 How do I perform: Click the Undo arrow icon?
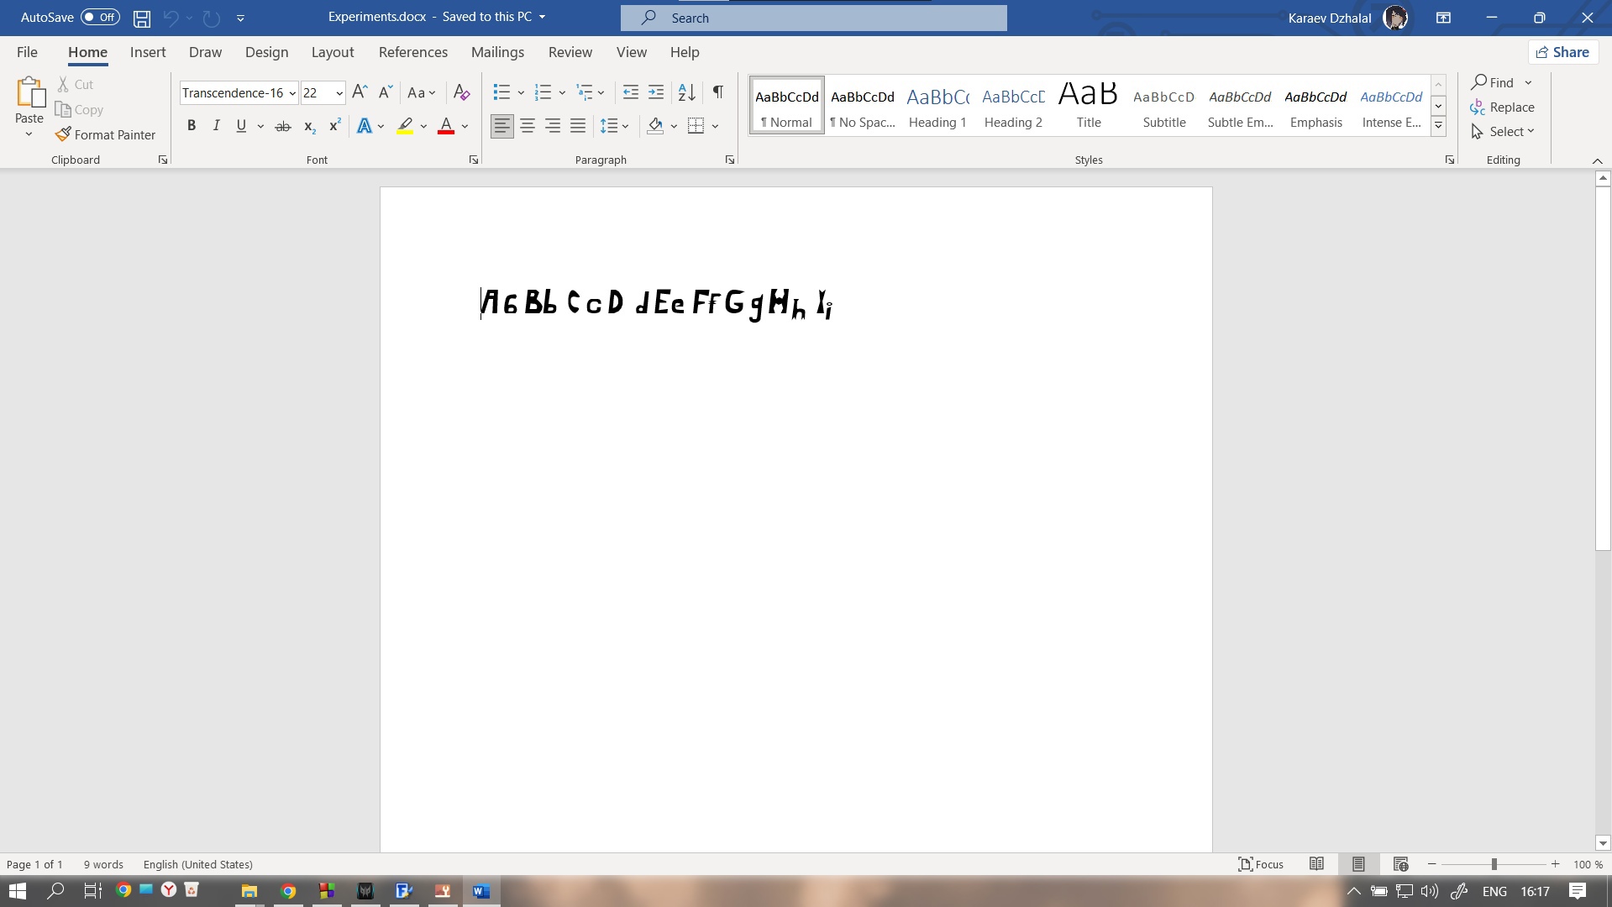point(171,18)
